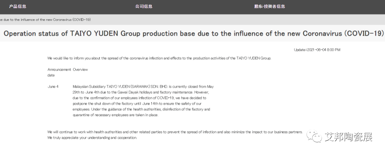Click the 'June 4' announcement date

pos(53,86)
